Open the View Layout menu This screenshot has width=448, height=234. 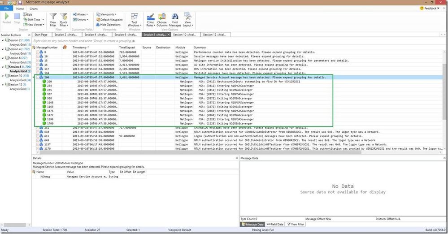[188, 20]
